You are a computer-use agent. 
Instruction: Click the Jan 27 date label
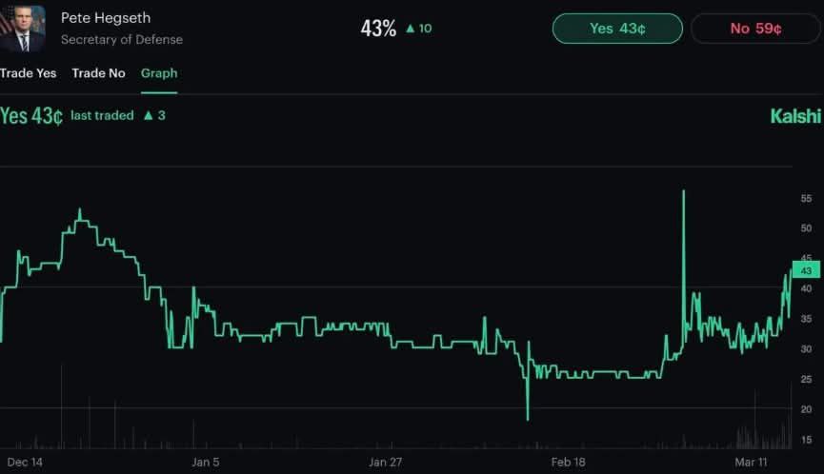coord(386,463)
